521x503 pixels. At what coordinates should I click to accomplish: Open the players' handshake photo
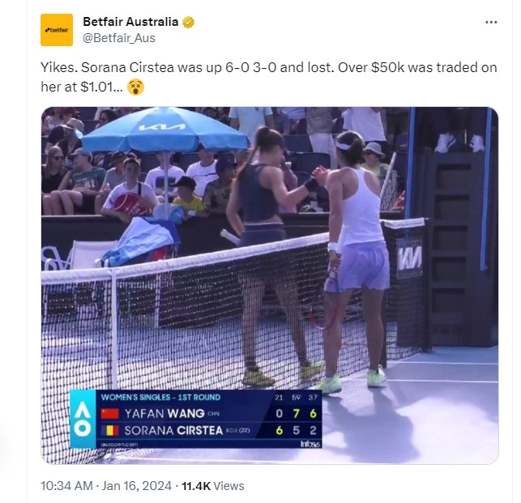(x=270, y=285)
